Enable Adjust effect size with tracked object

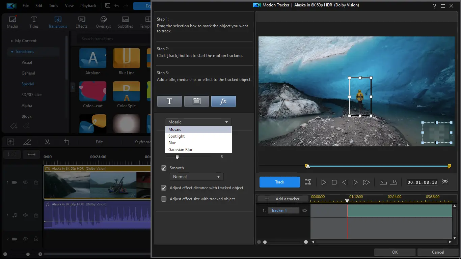point(164,199)
